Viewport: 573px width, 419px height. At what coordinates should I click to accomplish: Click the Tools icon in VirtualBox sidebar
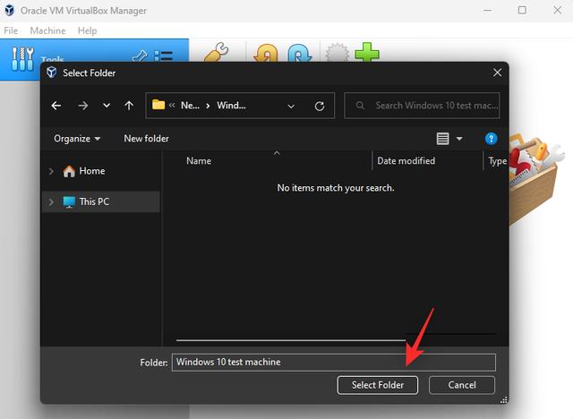[21, 59]
